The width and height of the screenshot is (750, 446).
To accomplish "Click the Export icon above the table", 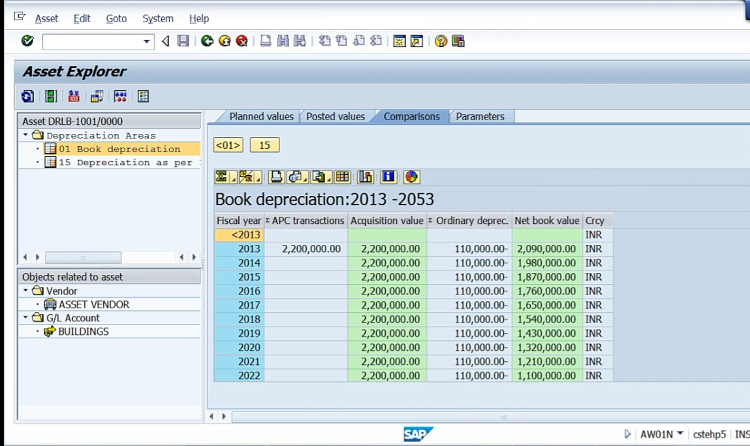I will point(319,177).
